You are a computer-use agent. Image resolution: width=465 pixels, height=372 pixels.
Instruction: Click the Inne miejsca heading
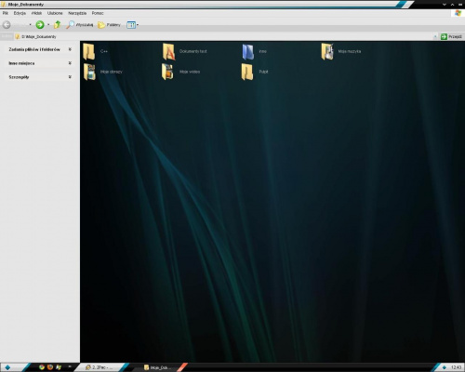[x=21, y=63]
